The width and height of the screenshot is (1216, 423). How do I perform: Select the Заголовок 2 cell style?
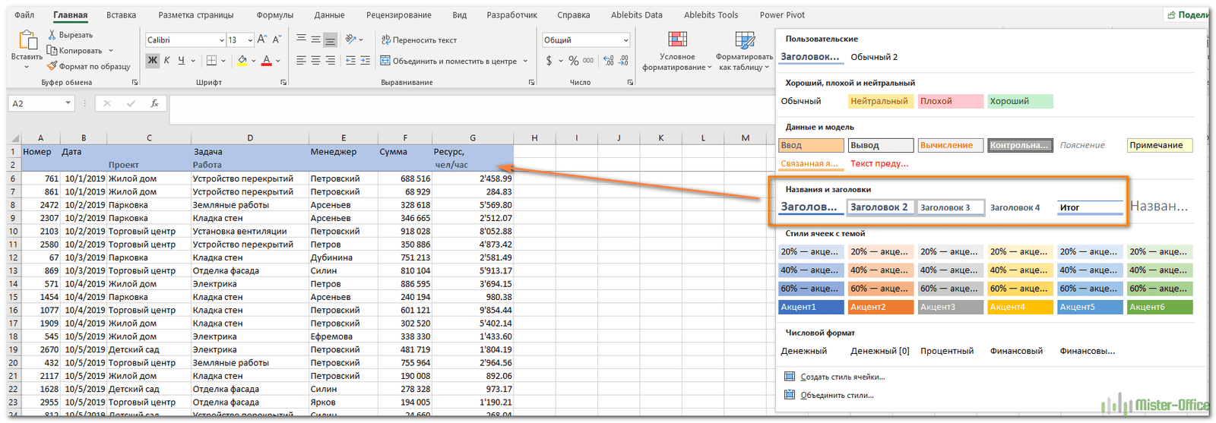coord(879,207)
